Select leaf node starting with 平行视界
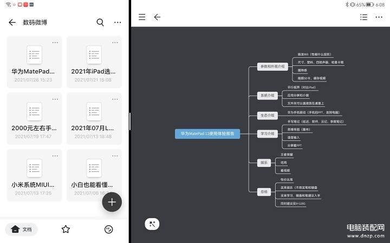 click(302, 87)
